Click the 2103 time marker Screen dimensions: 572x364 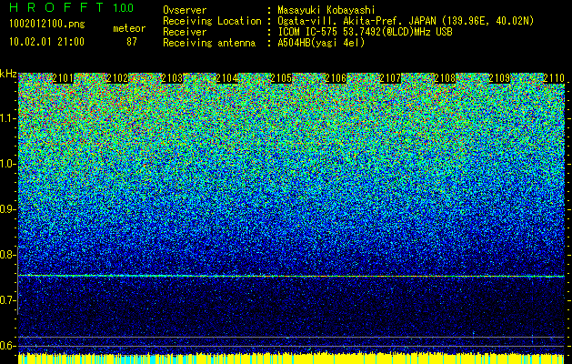point(172,78)
